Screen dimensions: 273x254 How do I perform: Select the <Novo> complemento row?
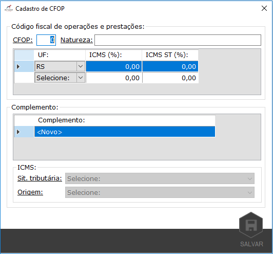click(x=125, y=132)
